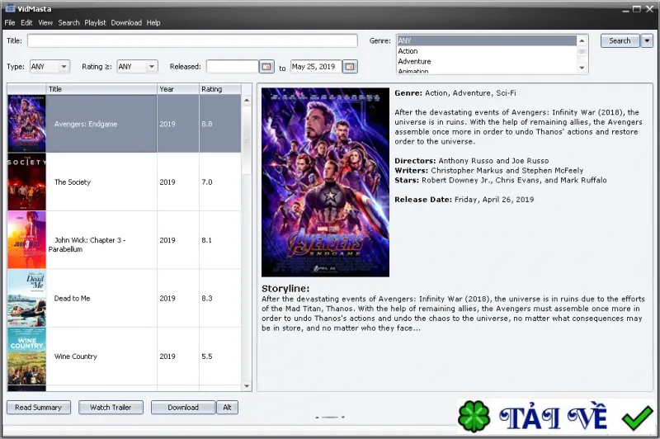Screen dimensions: 660x439
Task: Click The Society title cell
Action: click(x=101, y=182)
